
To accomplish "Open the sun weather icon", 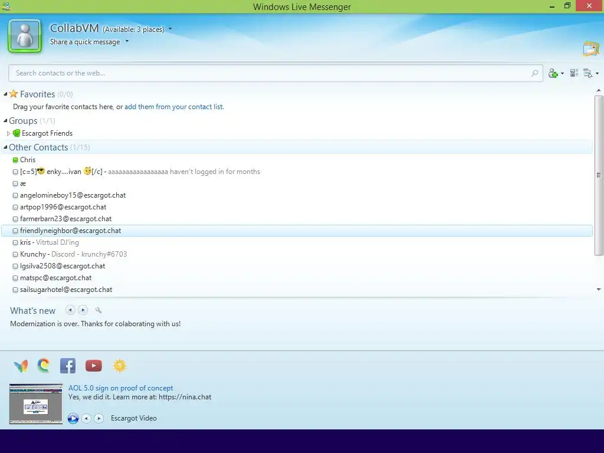I will coord(119,366).
